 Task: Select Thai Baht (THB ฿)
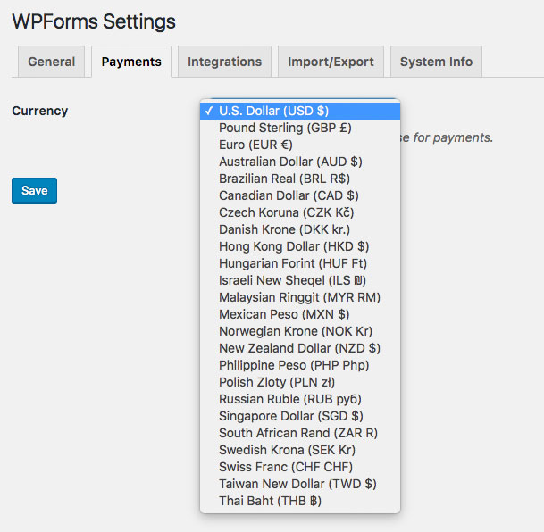pos(300,502)
